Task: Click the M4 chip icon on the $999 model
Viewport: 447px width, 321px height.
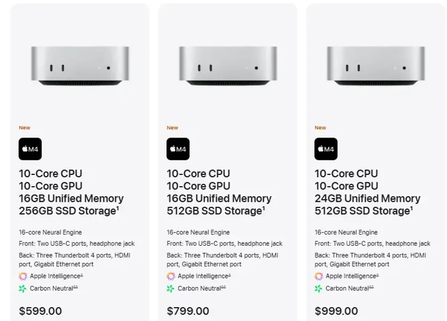Action: coord(326,149)
